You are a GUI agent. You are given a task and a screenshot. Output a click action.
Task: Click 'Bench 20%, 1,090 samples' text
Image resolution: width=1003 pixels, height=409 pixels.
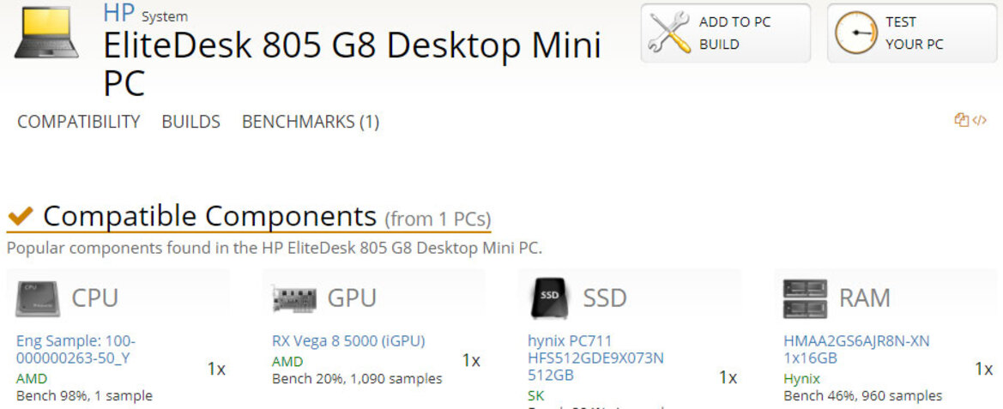click(x=357, y=379)
